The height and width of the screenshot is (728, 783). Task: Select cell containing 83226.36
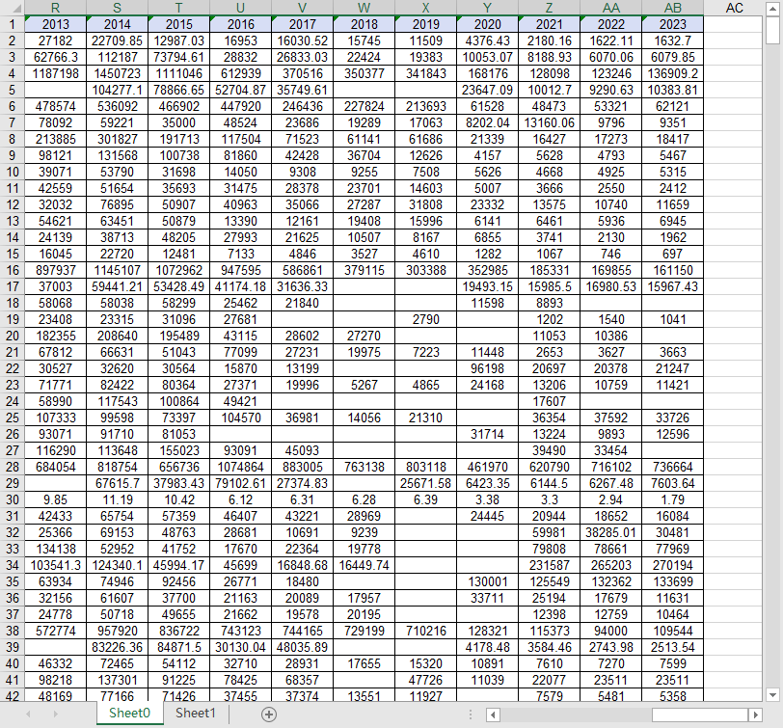(x=118, y=647)
